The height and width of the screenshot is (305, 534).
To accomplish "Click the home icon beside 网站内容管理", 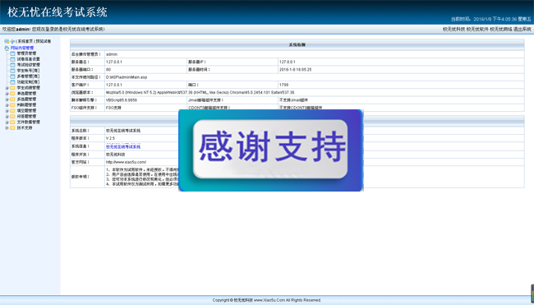I will pos(7,48).
